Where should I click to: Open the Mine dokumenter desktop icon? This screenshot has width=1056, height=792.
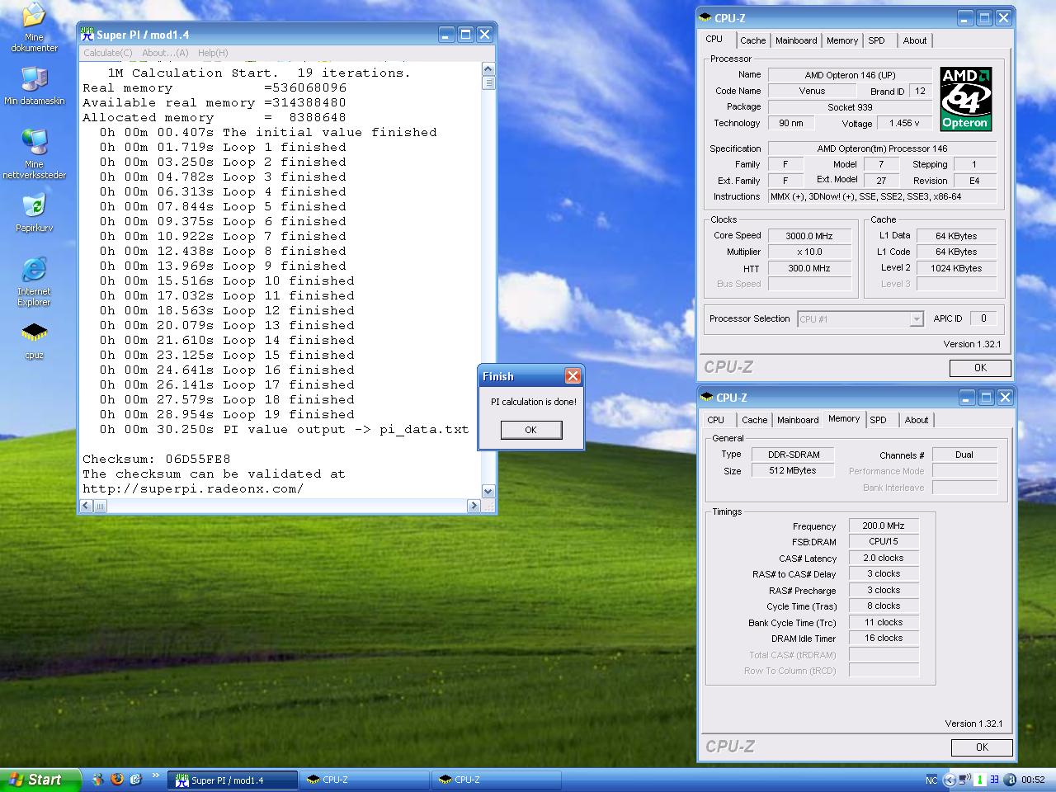[34, 27]
